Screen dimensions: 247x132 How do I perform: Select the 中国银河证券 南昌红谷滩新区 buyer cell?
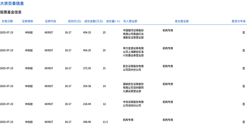pos(133,34)
